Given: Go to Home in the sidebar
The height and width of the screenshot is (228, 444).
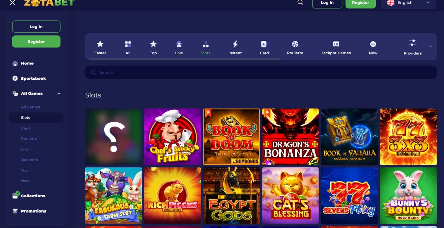Looking at the screenshot, I should pyautogui.click(x=27, y=63).
